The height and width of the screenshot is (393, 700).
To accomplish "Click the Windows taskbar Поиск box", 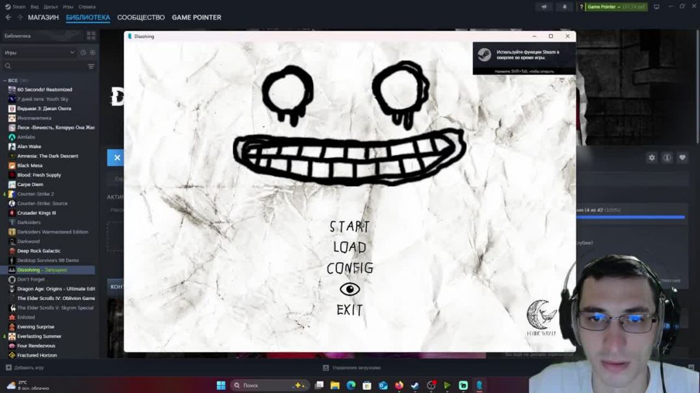I will pos(269,385).
